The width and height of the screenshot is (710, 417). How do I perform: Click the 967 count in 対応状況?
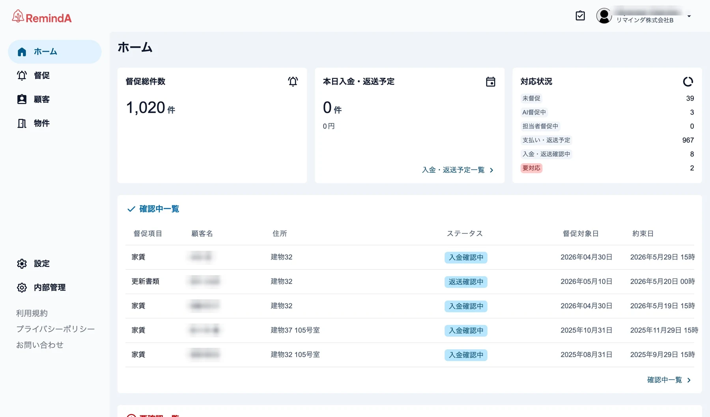click(688, 140)
